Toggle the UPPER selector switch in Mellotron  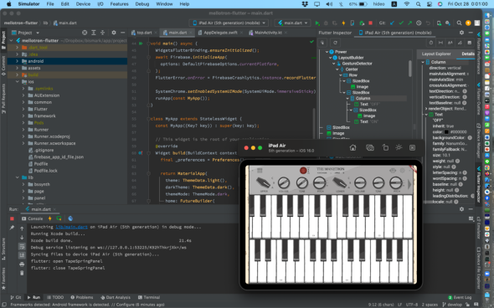(x=263, y=183)
